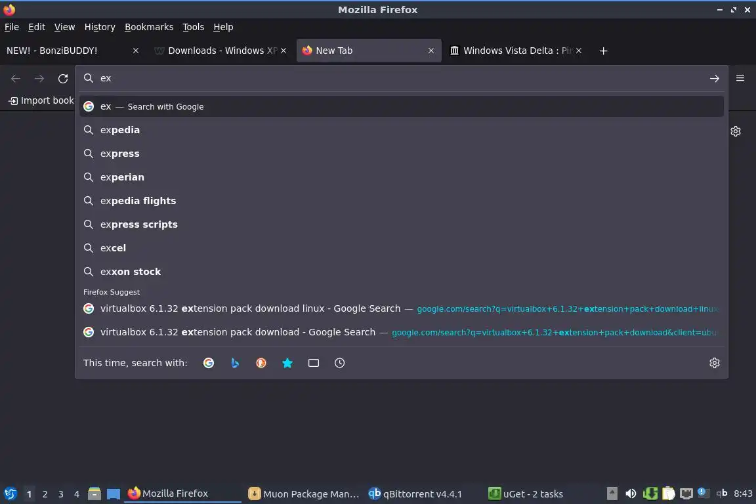The height and width of the screenshot is (504, 756).
Task: Close the BonziBUDDY tab
Action: (135, 51)
